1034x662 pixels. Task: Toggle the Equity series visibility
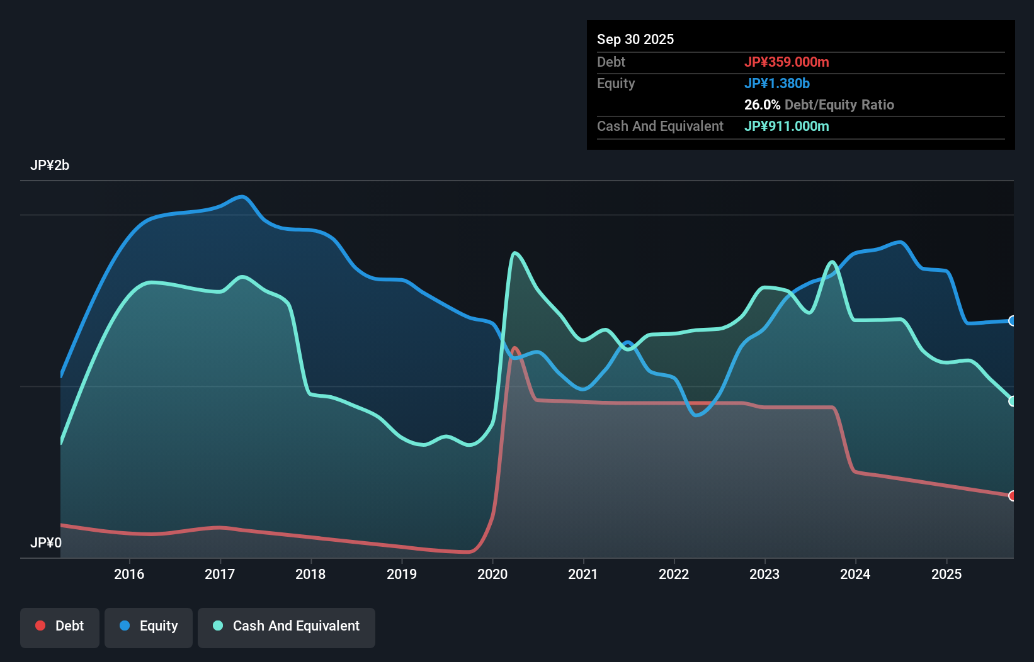149,626
